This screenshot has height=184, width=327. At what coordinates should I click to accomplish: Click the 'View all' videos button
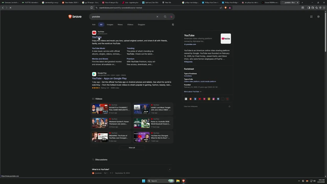click(x=132, y=148)
